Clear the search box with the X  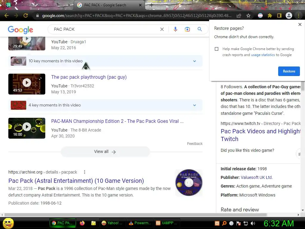162,29
